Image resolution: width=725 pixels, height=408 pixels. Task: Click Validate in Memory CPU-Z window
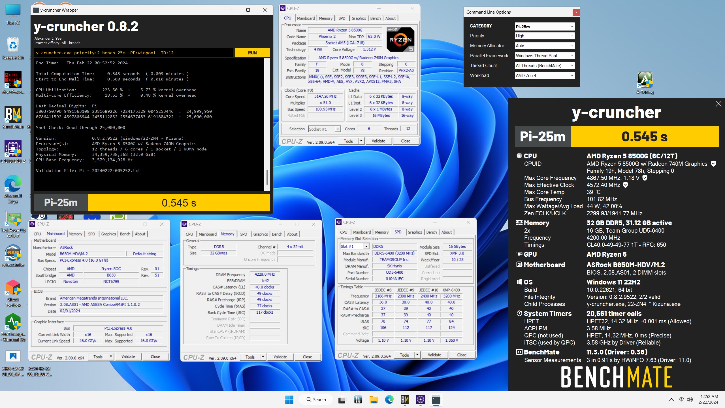tap(280, 357)
